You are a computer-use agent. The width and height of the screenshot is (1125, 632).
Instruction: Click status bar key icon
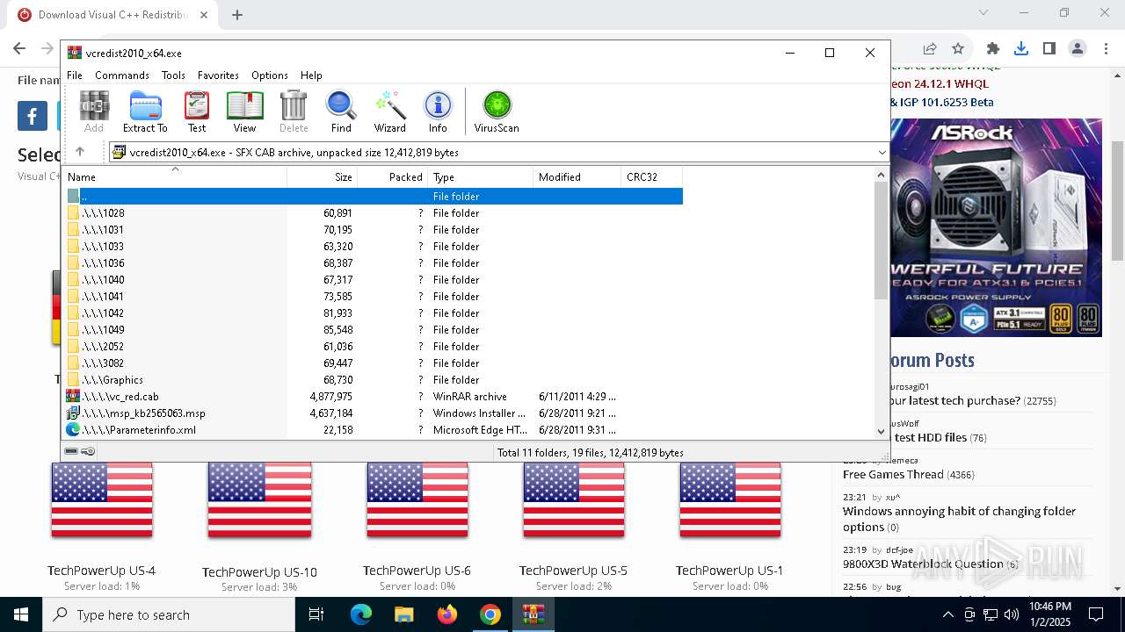(88, 451)
